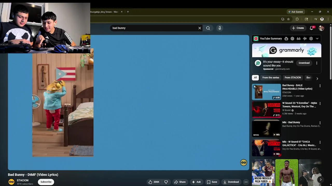Save video to playlist
This screenshot has height=186, width=332.
tap(212, 182)
